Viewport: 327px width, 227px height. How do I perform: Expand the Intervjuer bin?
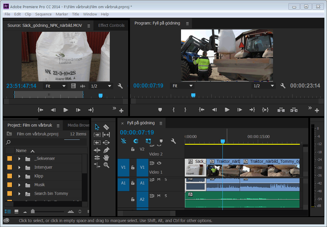pyautogui.click(x=19, y=167)
